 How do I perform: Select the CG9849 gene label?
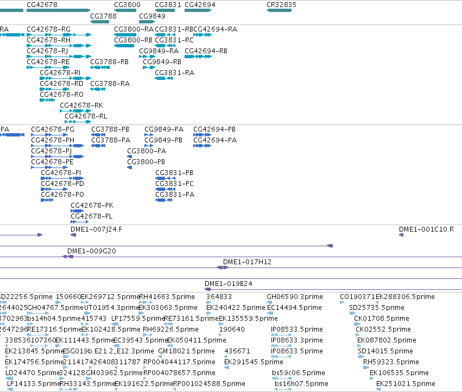point(152,16)
